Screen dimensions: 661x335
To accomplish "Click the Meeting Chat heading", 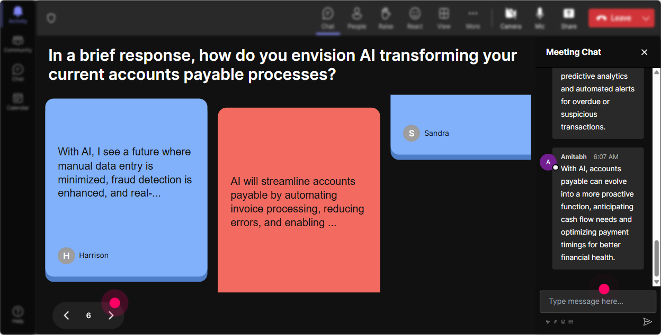I will (x=574, y=52).
